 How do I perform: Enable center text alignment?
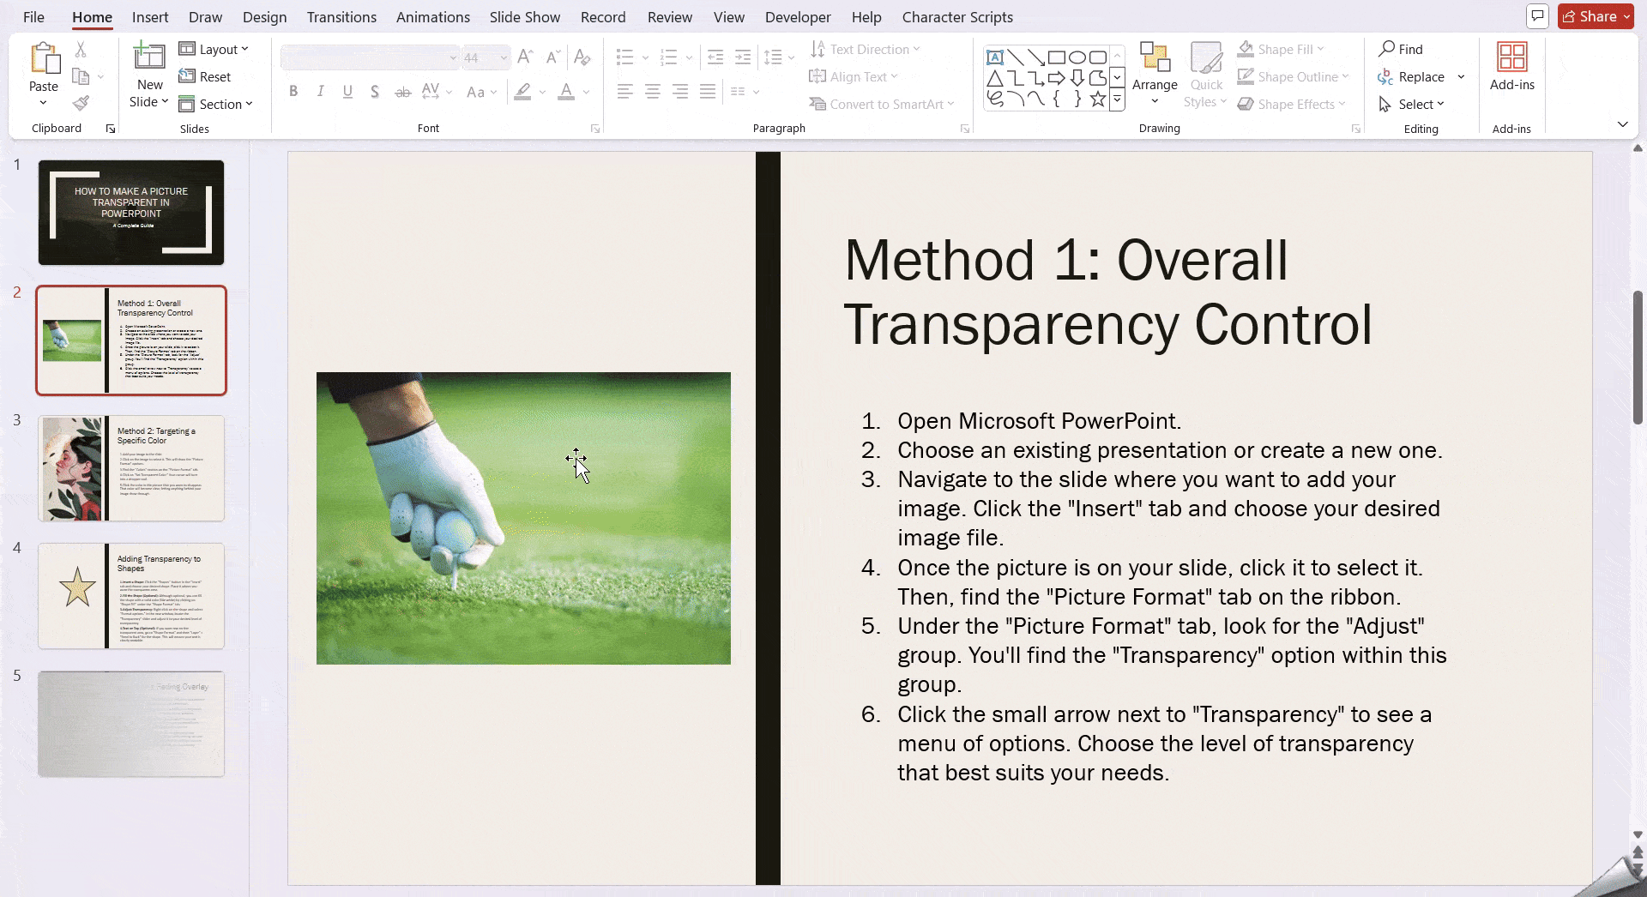[652, 91]
